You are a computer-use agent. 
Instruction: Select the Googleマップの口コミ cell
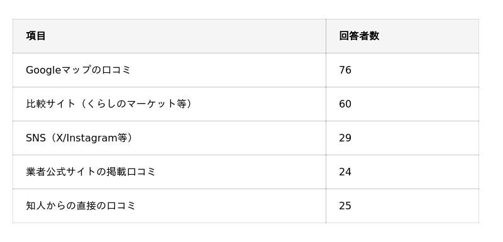(x=169, y=70)
